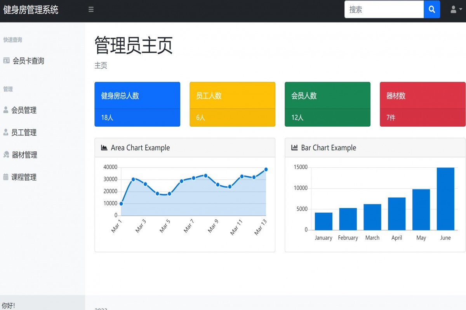Select the 器材管理 equipment icon

[7, 155]
